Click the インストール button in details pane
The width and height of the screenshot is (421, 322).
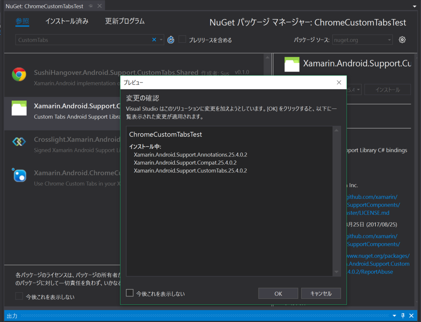tap(387, 90)
